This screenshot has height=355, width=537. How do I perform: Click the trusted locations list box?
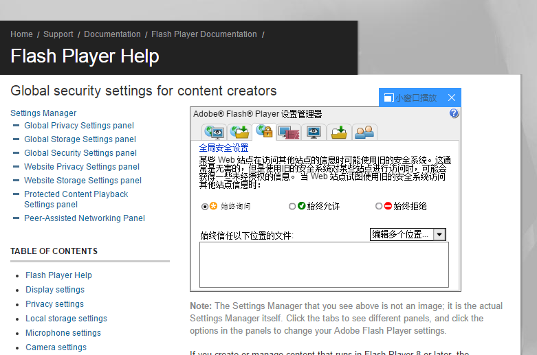tap(324, 265)
